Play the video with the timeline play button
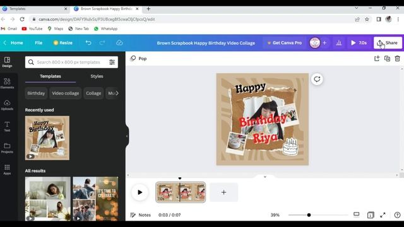 click(140, 192)
